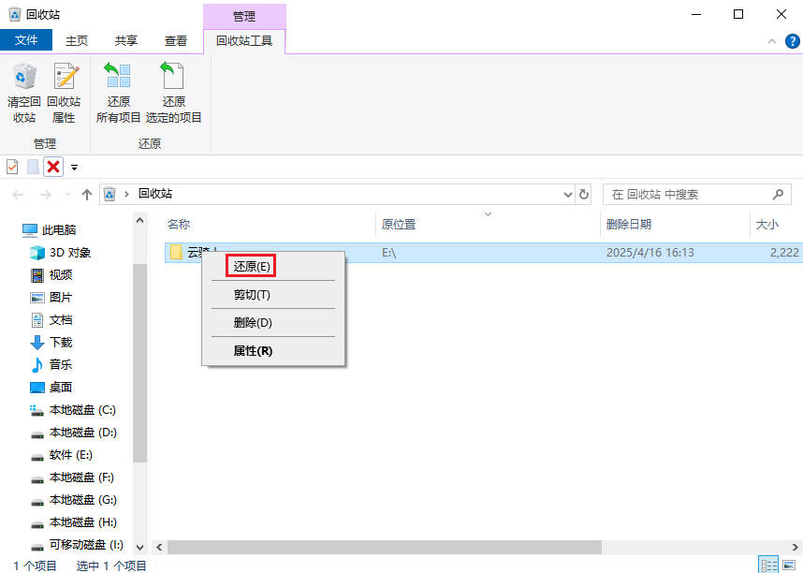Click the help question mark icon
Viewport: 803px width, 573px height.
click(791, 41)
